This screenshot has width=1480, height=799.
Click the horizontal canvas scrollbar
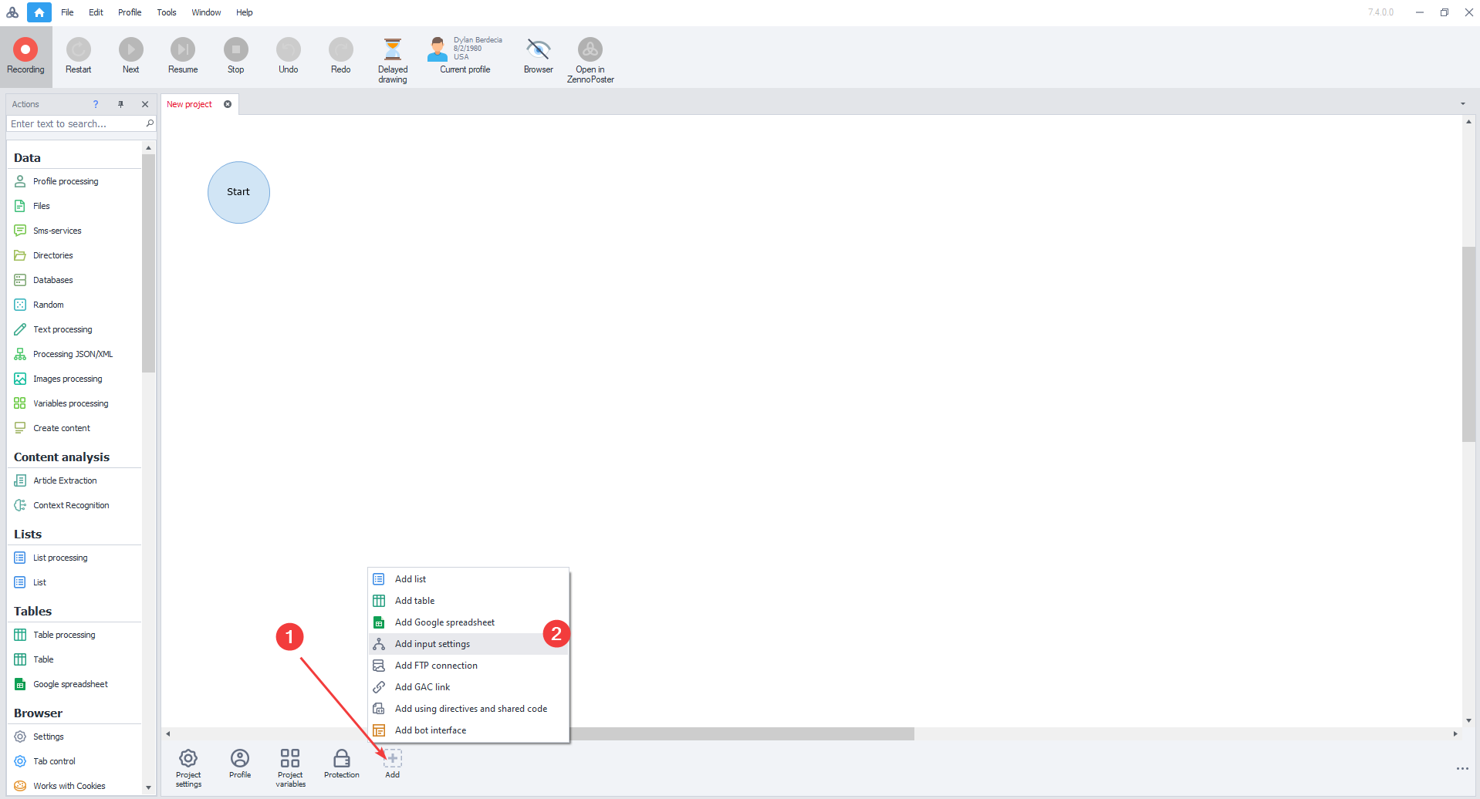pyautogui.click(x=741, y=733)
